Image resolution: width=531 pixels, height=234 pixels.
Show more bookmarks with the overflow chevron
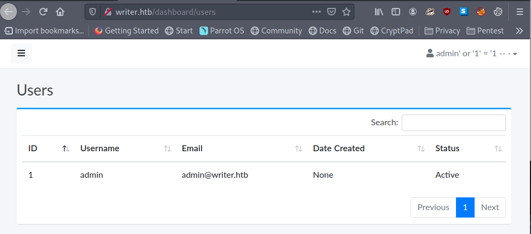pyautogui.click(x=519, y=31)
